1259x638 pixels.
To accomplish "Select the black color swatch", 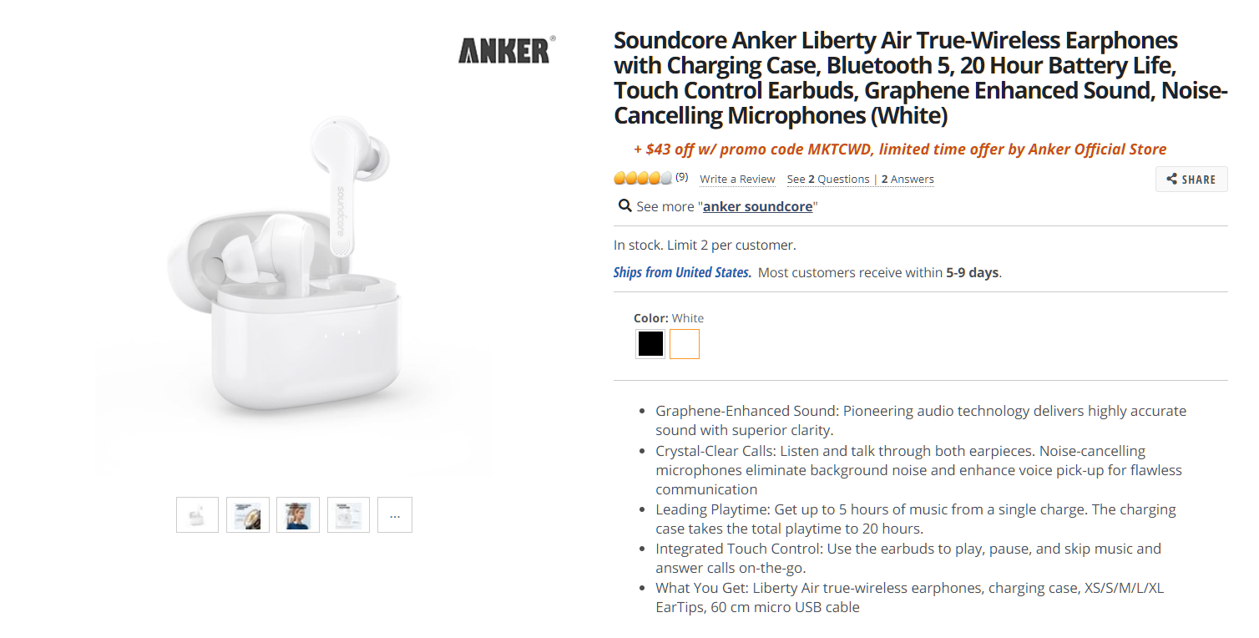I will pos(650,344).
